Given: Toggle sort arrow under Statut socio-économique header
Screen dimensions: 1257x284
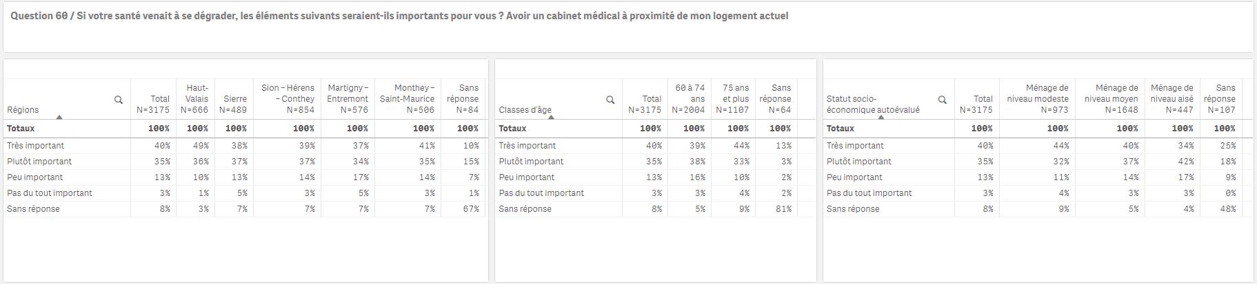Looking at the screenshot, I should tap(881, 118).
